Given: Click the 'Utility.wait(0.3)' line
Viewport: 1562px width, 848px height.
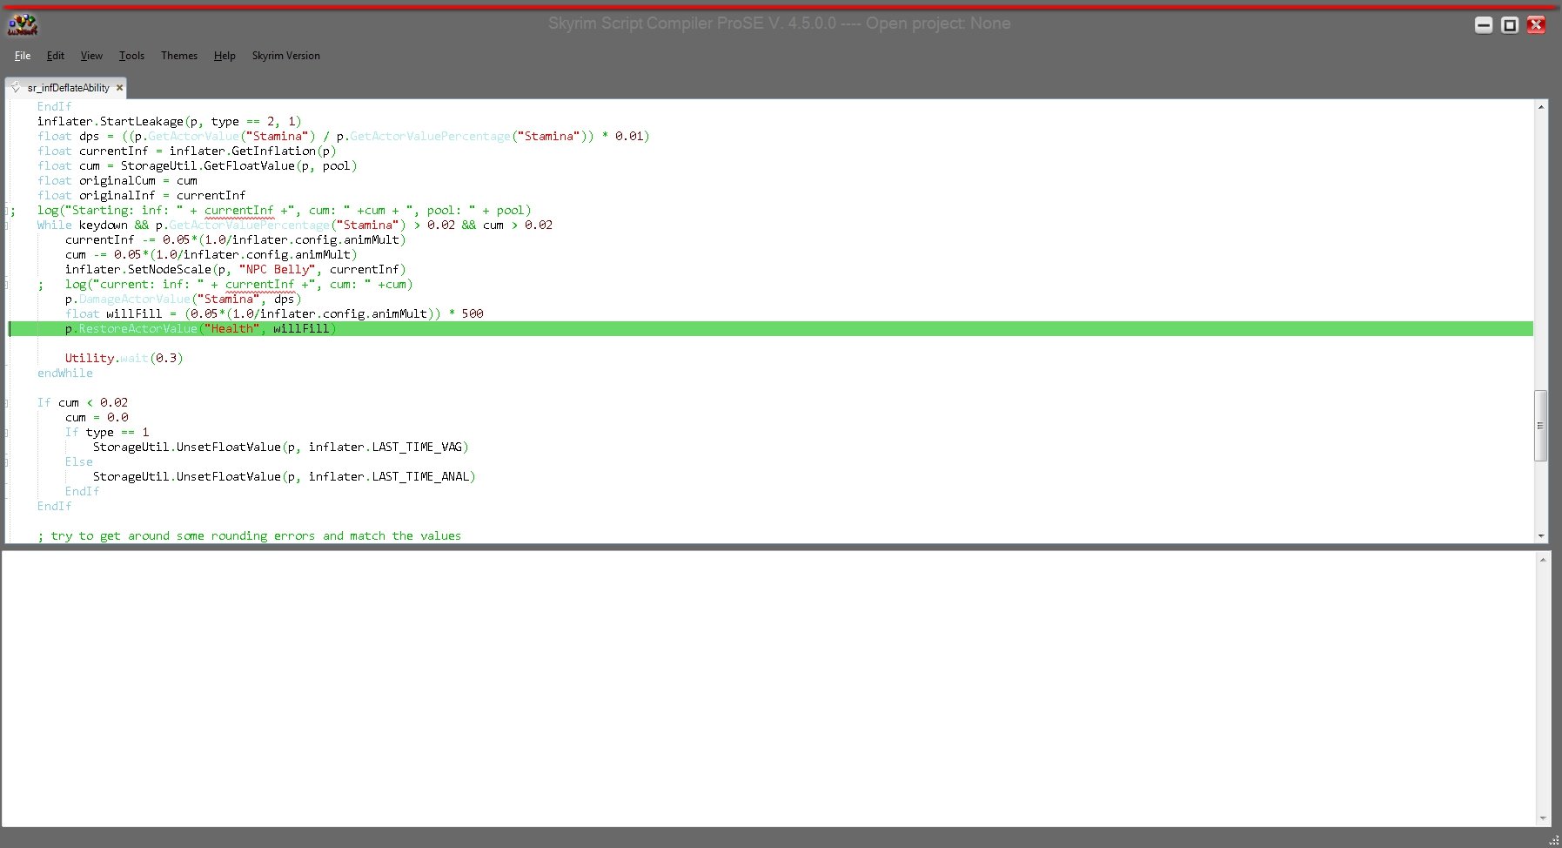Looking at the screenshot, I should pos(124,358).
